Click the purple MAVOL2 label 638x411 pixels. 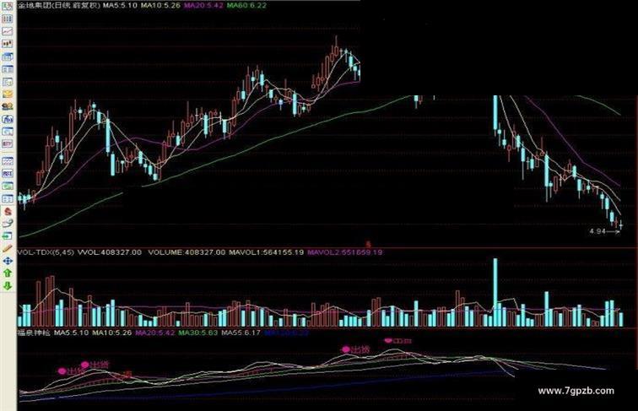coord(344,252)
